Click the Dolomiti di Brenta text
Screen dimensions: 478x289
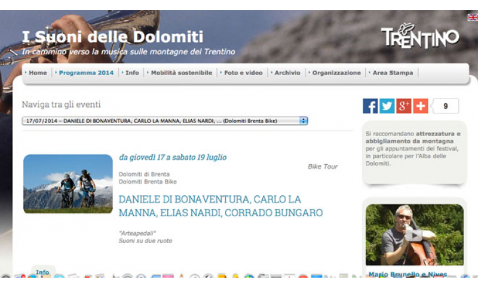pos(144,174)
